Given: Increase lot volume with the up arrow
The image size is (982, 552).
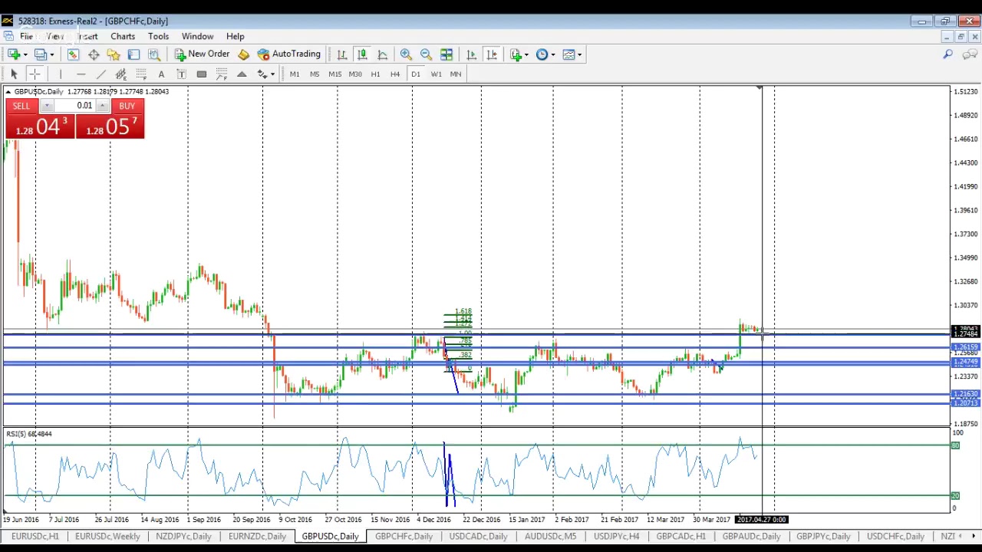Looking at the screenshot, I should (103, 106).
